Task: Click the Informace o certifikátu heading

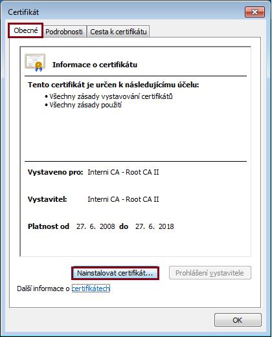Action: tap(95, 65)
